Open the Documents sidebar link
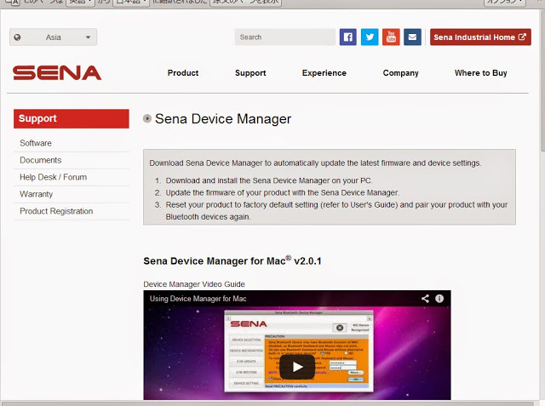 [x=41, y=160]
